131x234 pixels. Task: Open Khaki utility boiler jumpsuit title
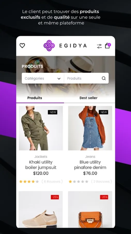pos(41,165)
